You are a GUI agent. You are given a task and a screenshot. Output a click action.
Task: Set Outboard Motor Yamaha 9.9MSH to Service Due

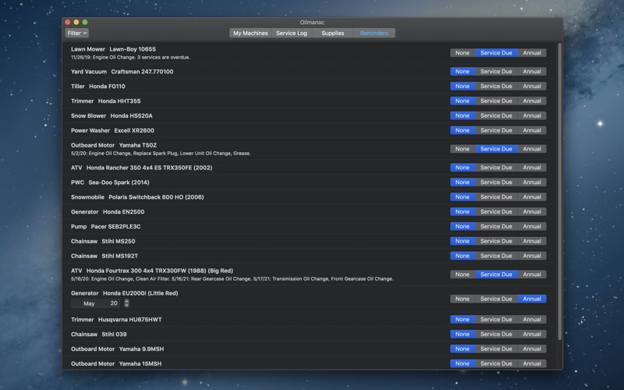pos(496,349)
